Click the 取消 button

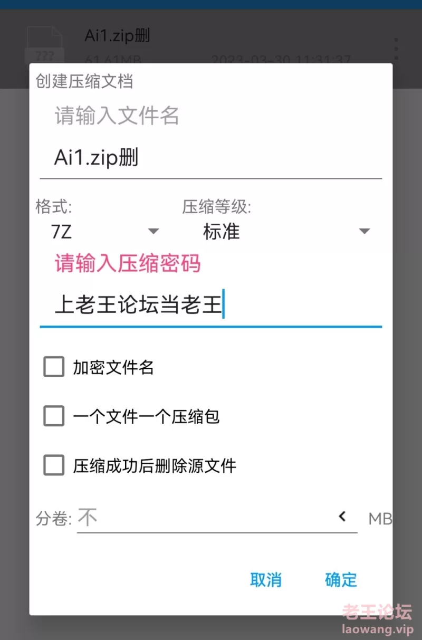(266, 580)
